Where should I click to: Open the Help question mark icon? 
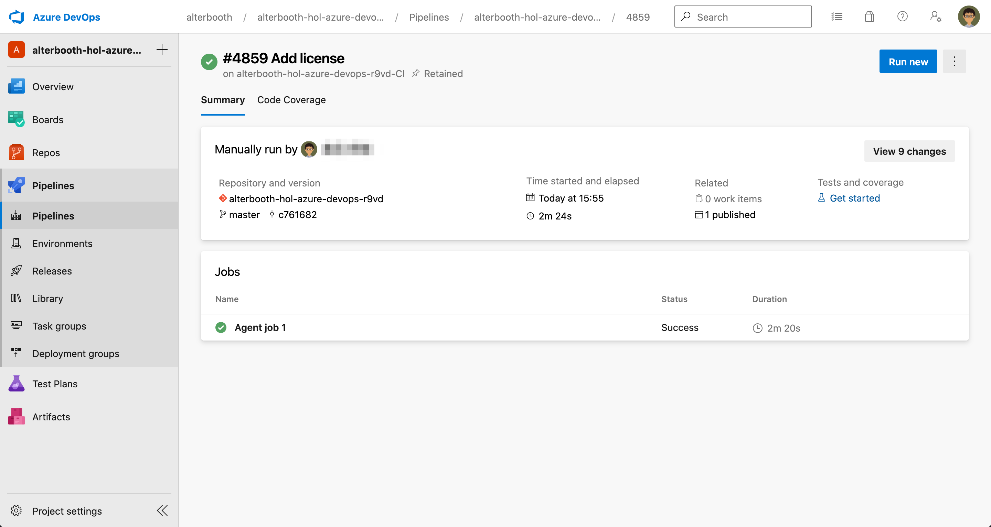902,17
